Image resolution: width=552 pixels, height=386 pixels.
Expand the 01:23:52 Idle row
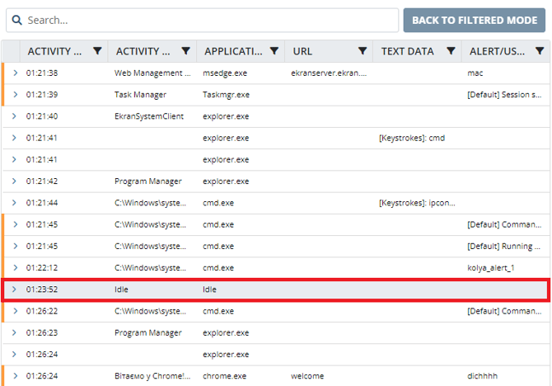point(14,289)
